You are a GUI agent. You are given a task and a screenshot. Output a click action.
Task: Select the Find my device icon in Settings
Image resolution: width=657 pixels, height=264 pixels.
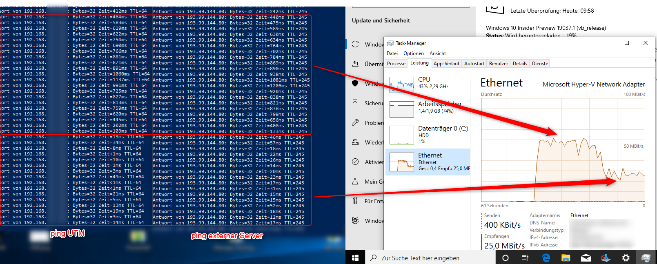tap(355, 182)
